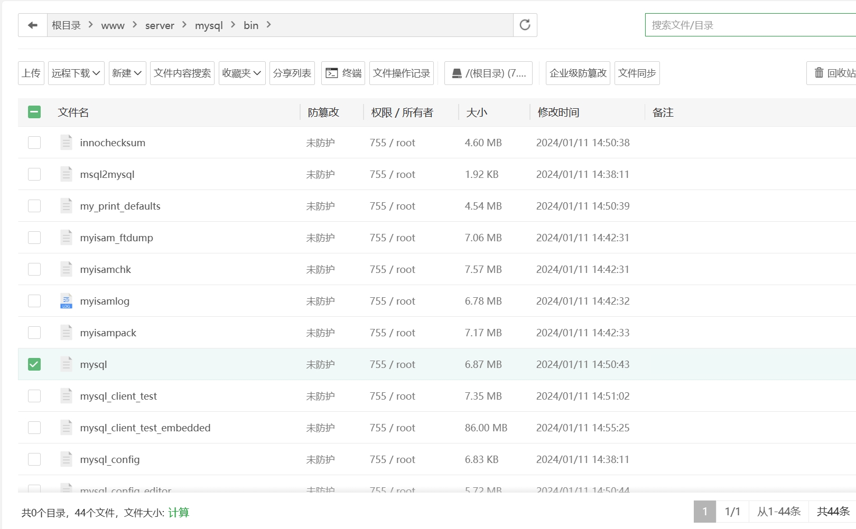Image resolution: width=856 pixels, height=529 pixels.
Task: Click the file icon beside my_print_defaults
Action: click(x=66, y=206)
